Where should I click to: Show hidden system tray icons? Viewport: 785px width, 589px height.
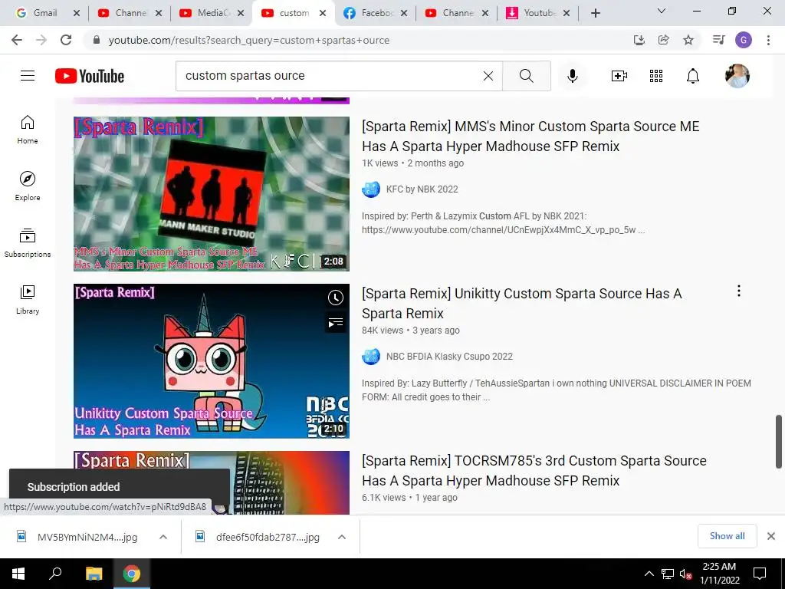(x=649, y=574)
